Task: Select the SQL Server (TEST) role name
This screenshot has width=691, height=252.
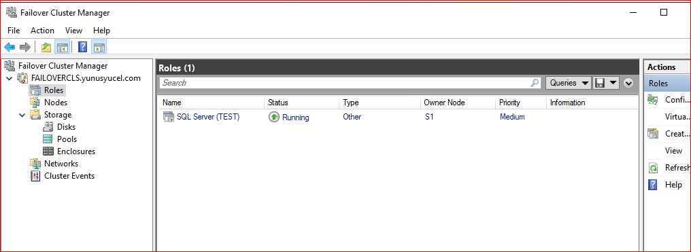Action: coord(208,117)
